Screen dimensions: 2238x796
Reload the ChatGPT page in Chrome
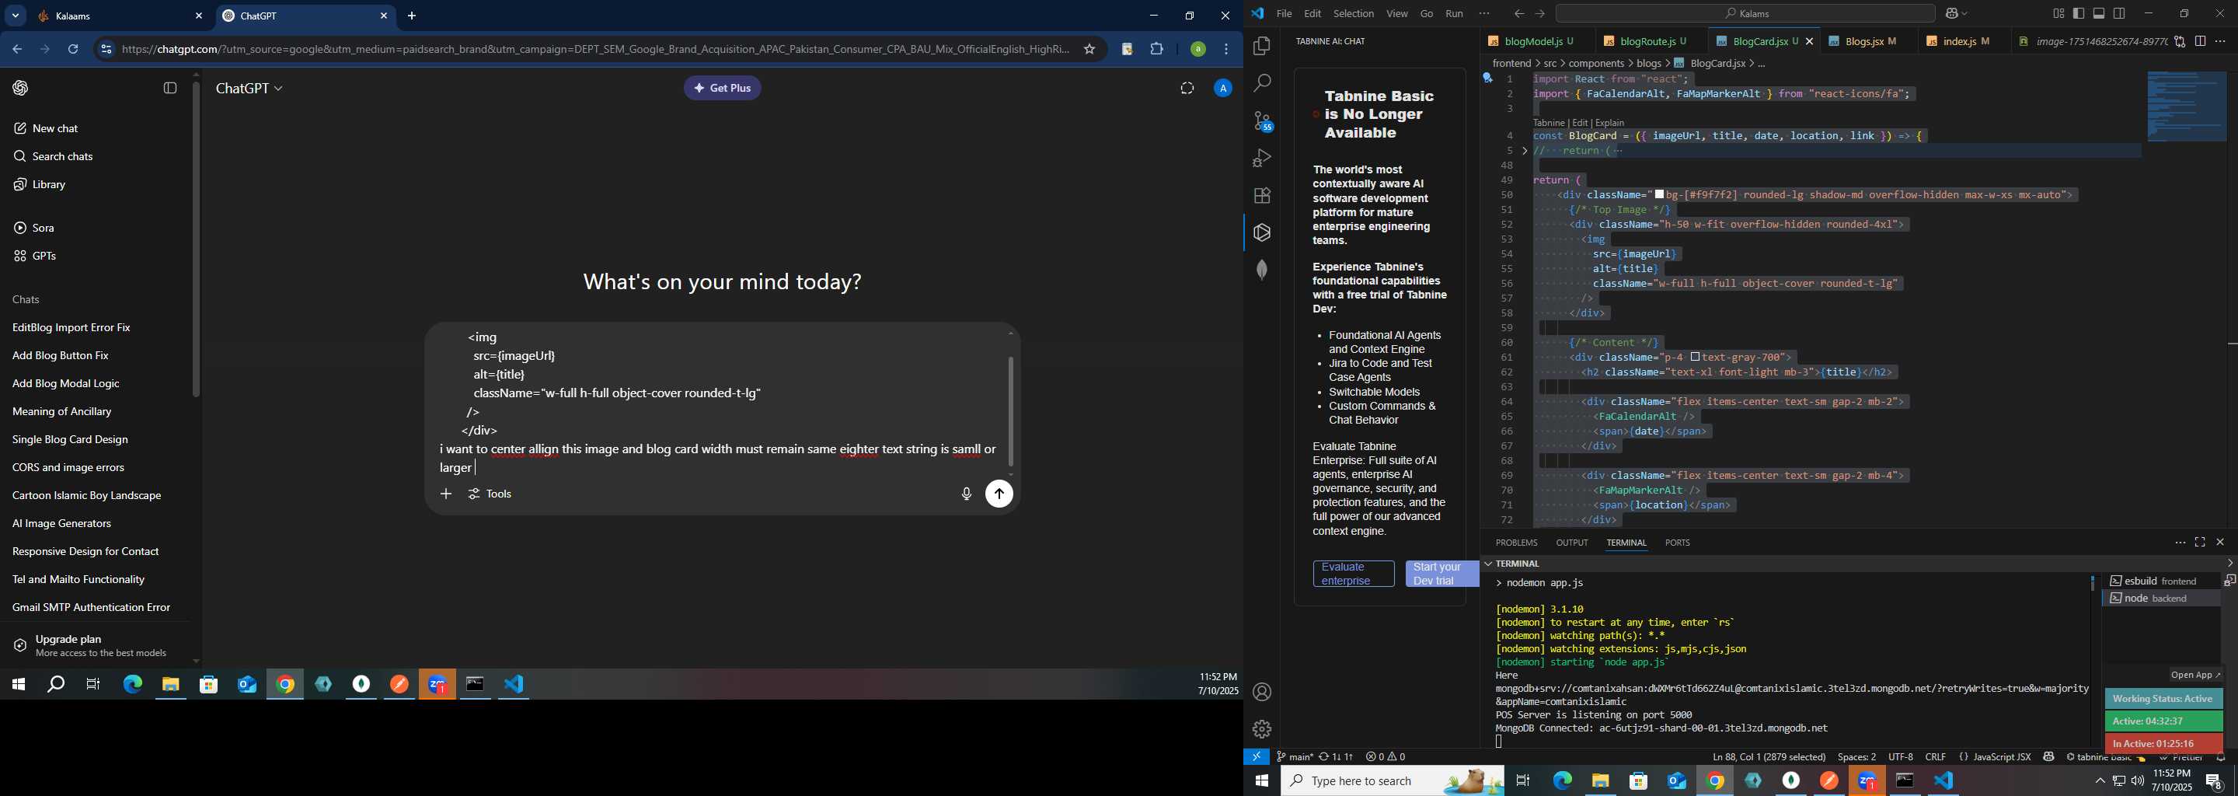tap(73, 50)
